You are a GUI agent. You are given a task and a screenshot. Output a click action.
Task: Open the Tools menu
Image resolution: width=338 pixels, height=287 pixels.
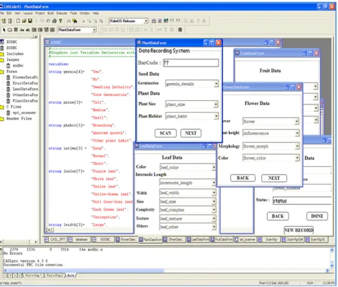(x=74, y=13)
